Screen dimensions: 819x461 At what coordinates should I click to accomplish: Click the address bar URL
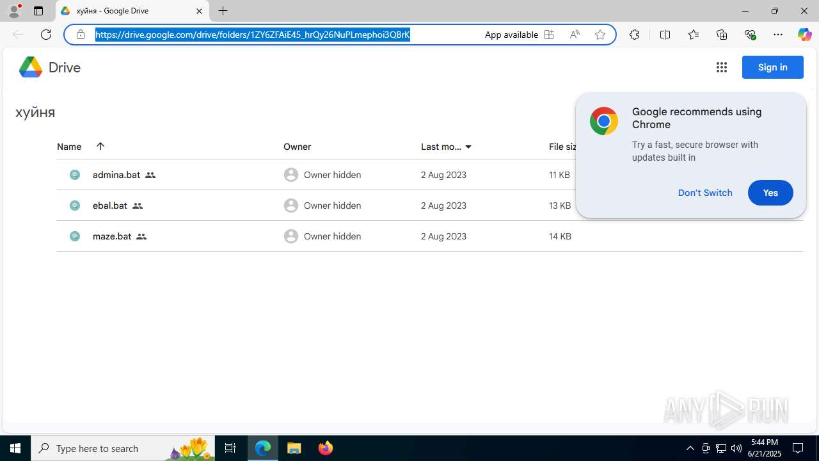(x=253, y=35)
